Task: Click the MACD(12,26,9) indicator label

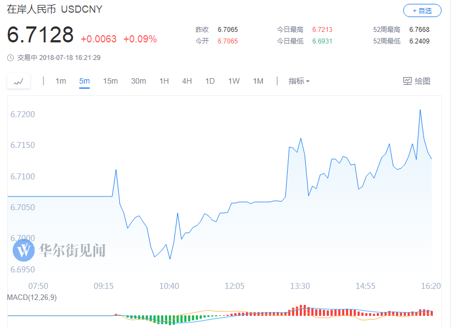Action: click(x=31, y=297)
